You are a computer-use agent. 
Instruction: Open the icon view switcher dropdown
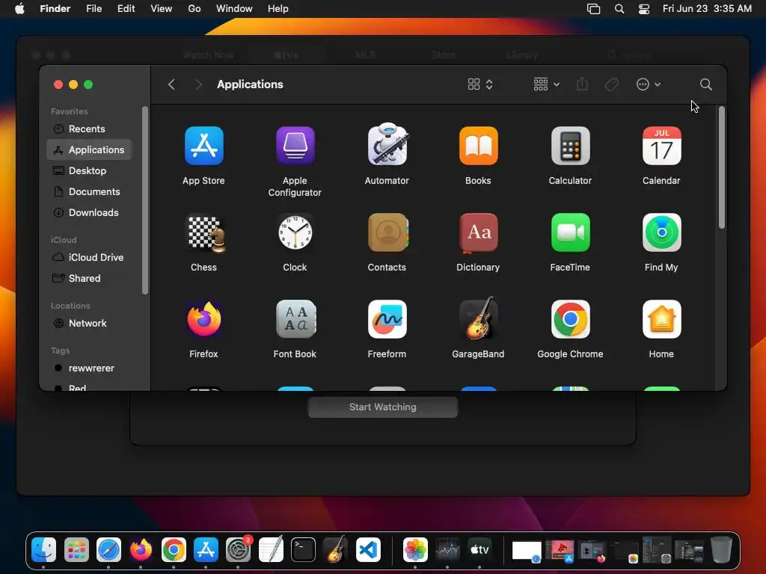click(x=480, y=84)
